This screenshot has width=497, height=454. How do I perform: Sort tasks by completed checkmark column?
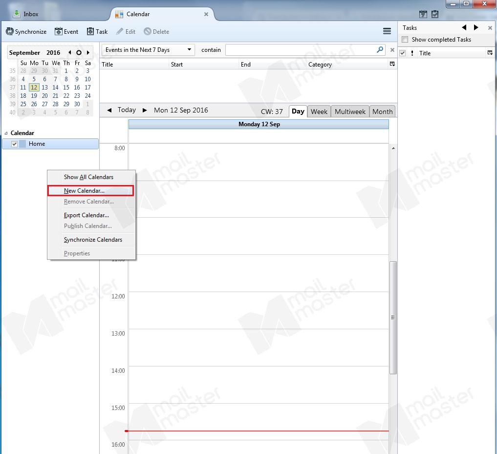pyautogui.click(x=402, y=53)
